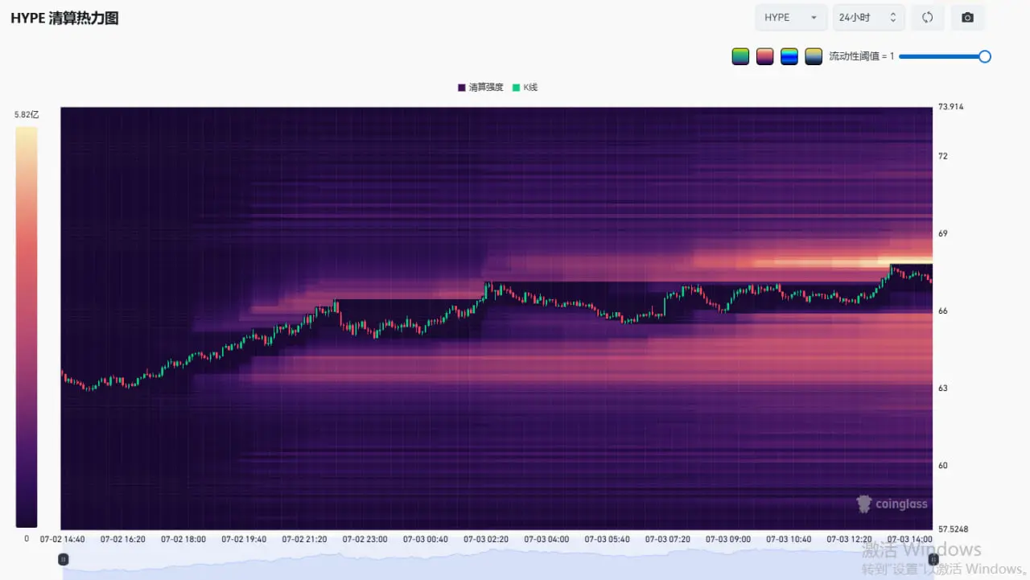Click the 07-03 00:40 time label
The width and height of the screenshot is (1030, 580).
coord(425,540)
